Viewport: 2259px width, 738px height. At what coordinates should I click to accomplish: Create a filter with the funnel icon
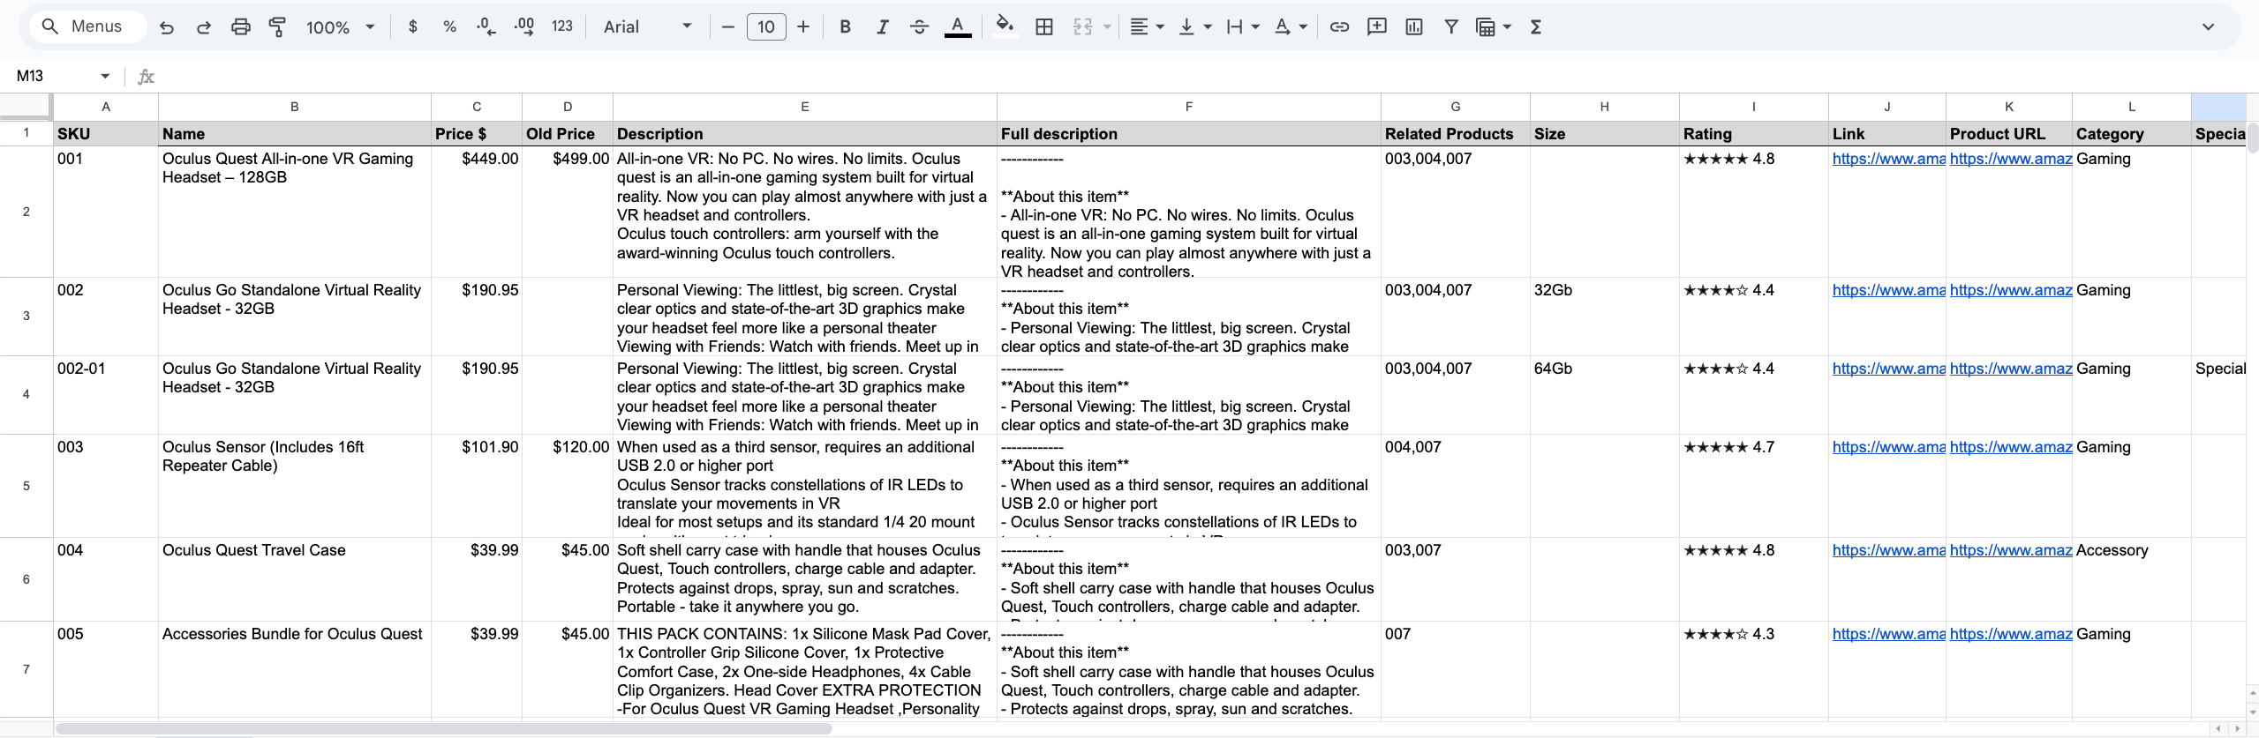pyautogui.click(x=1451, y=27)
